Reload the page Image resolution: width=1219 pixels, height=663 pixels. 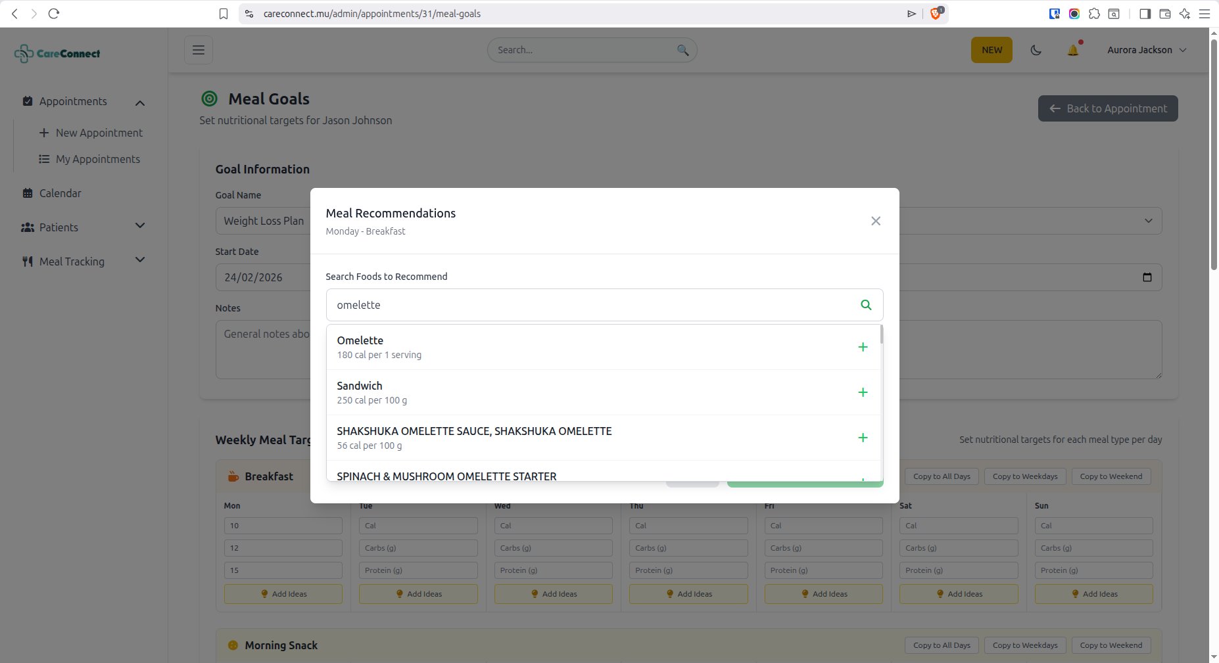click(x=54, y=14)
